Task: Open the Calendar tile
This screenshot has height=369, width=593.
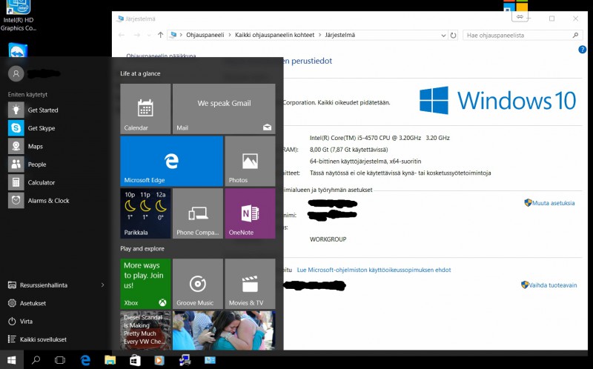Action: (145, 109)
